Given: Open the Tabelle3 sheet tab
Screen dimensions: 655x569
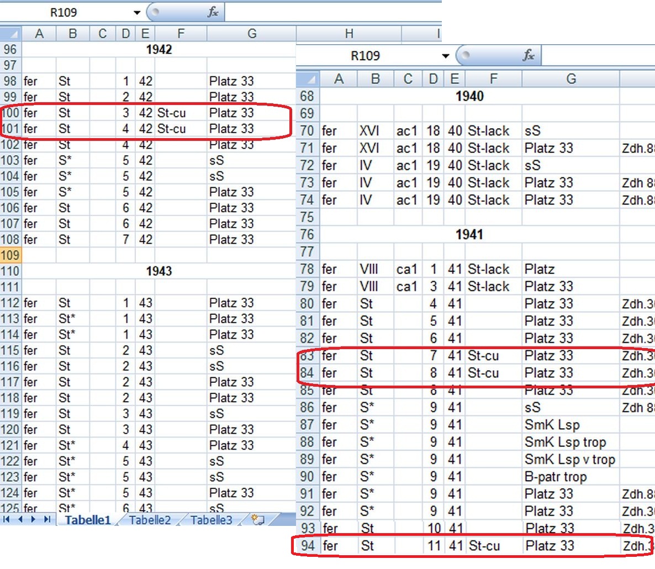Looking at the screenshot, I should (x=211, y=520).
